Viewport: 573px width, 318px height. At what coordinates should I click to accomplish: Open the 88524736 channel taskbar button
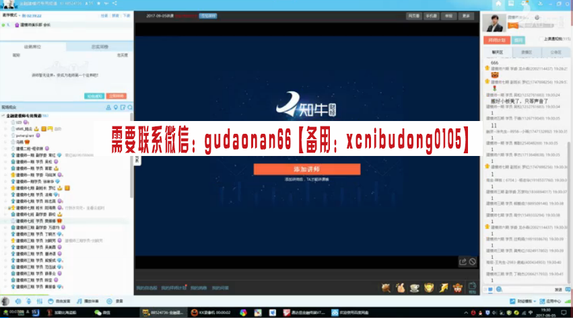click(164, 313)
